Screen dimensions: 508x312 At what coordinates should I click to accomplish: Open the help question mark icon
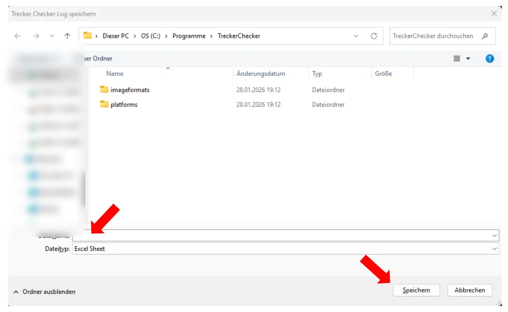pos(490,59)
